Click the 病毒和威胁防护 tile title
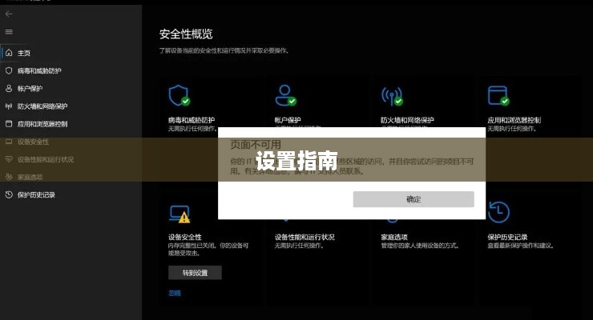 (192, 120)
